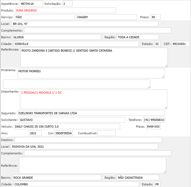191x187 pixels.
Task: Click the Solicitação field
Action: click(68, 4)
